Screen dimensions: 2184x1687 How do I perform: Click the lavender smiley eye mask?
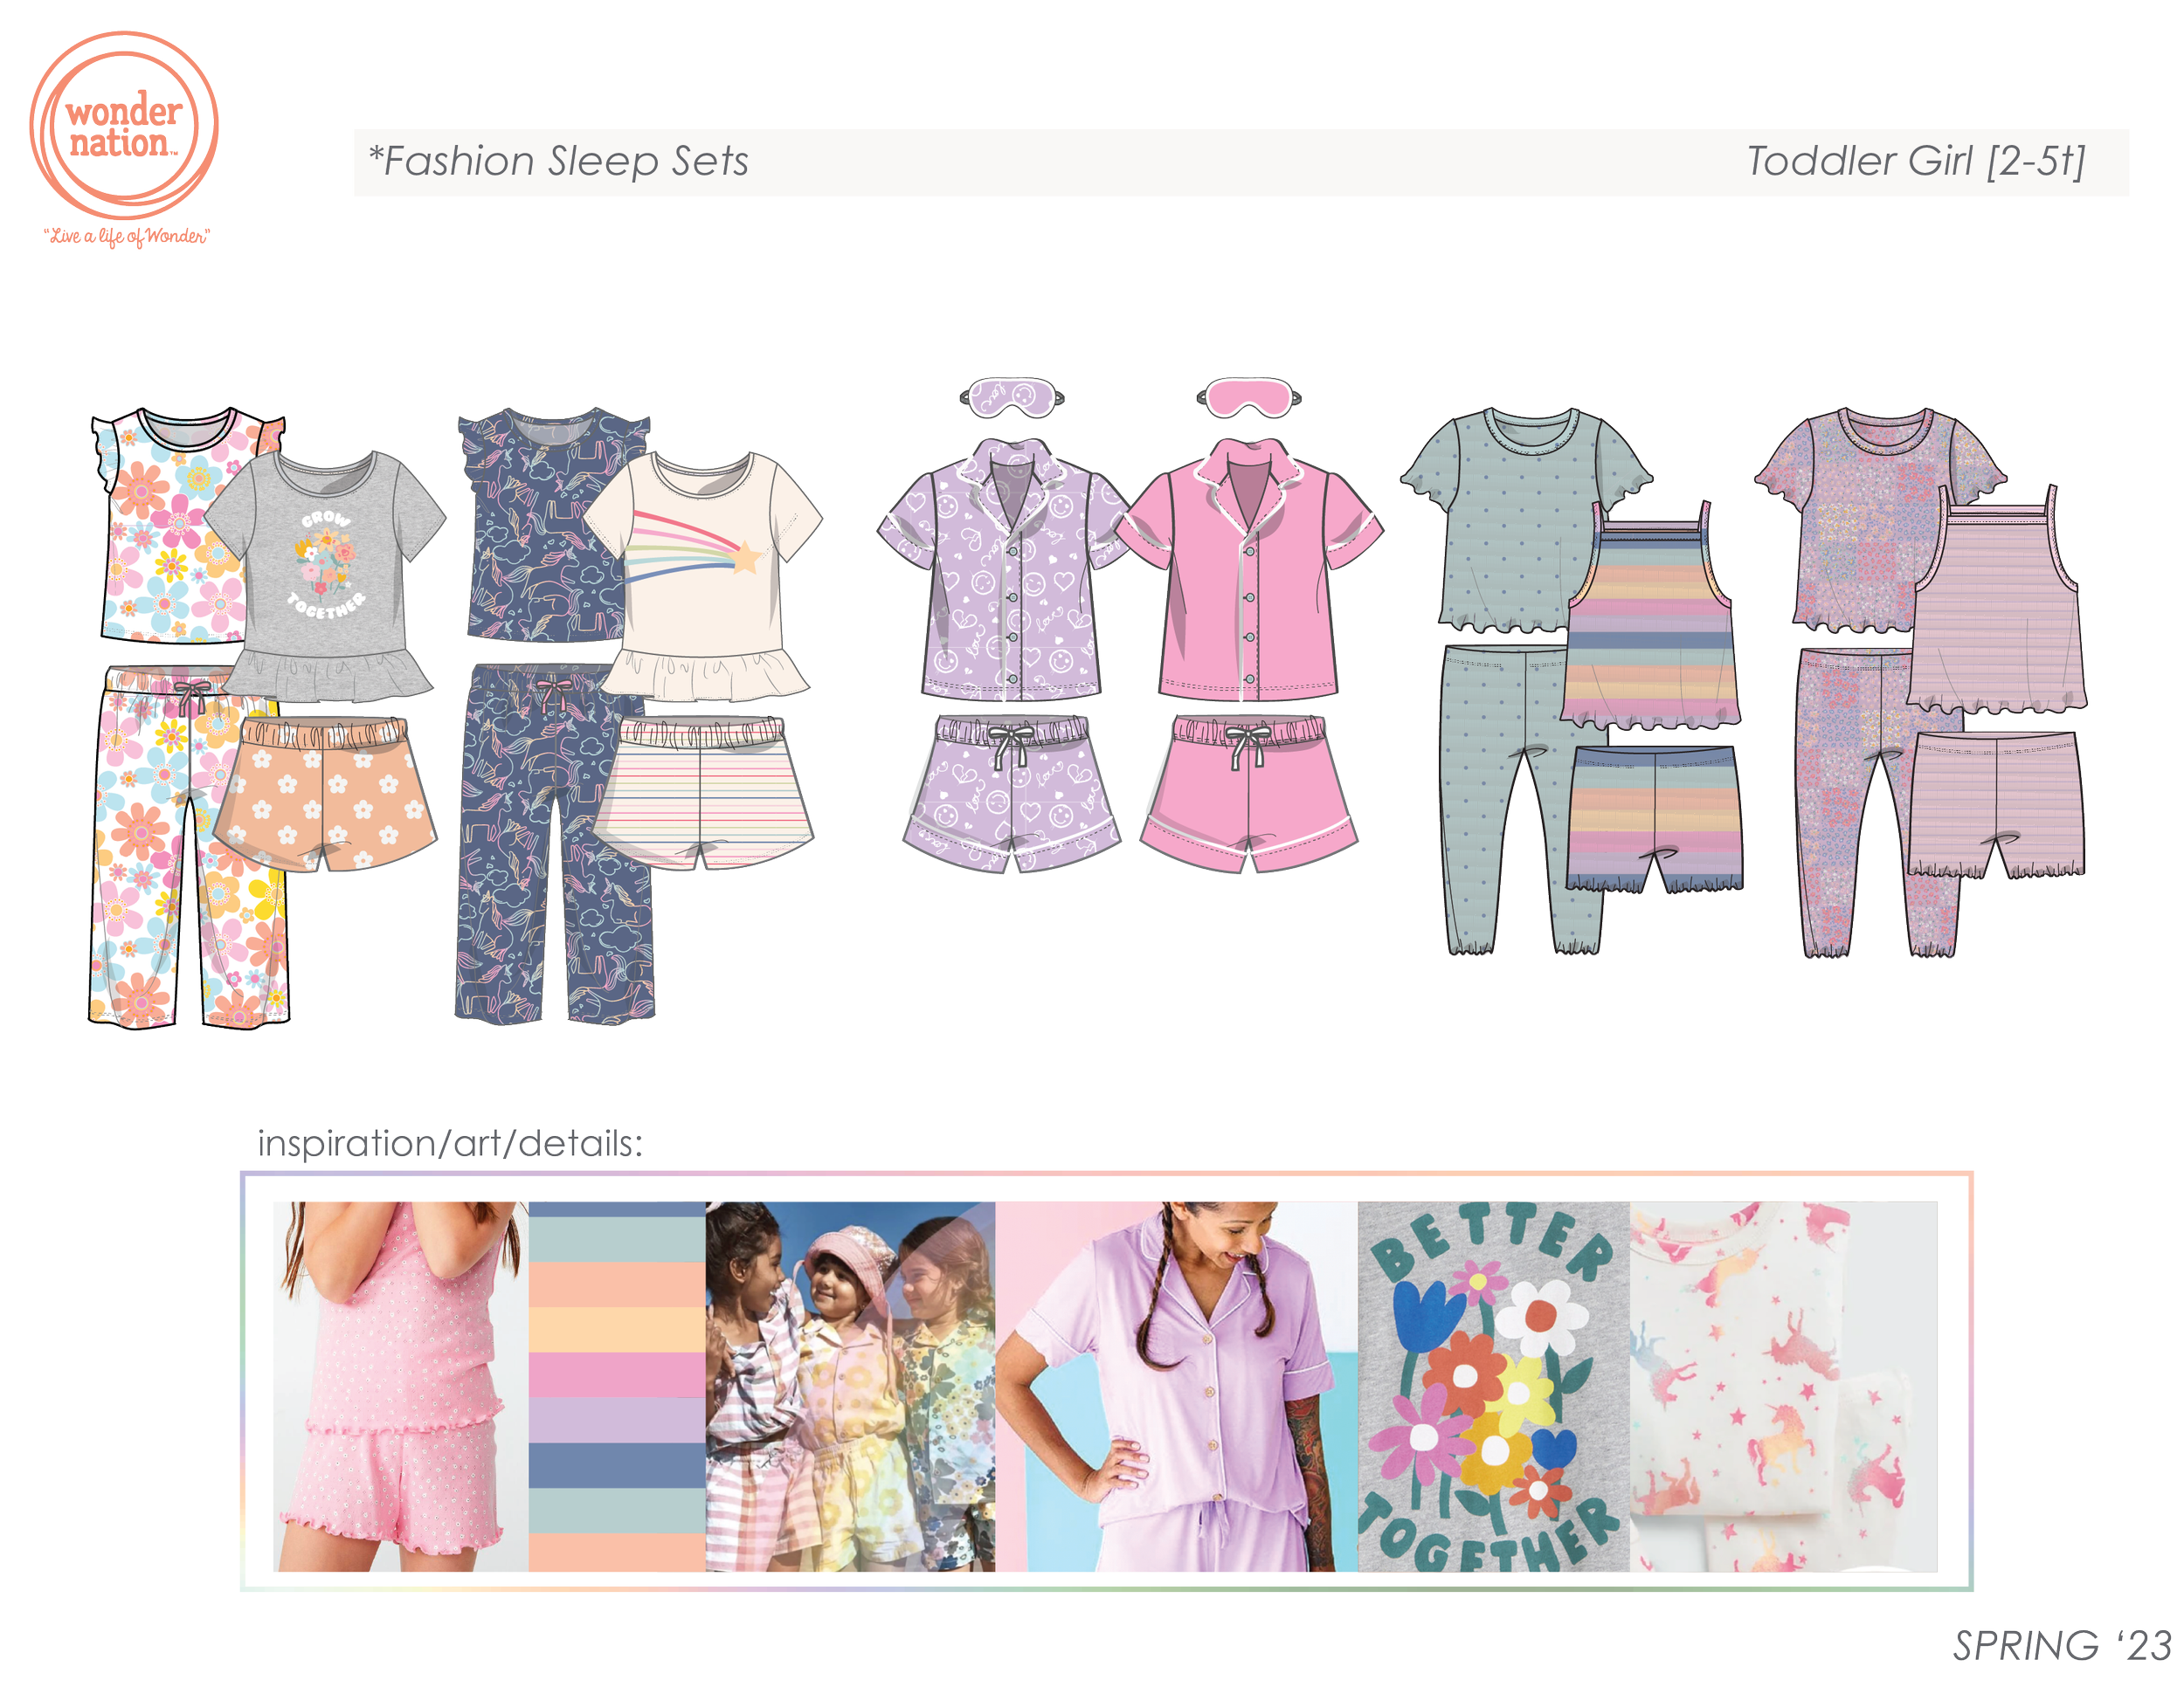pyautogui.click(x=1012, y=396)
